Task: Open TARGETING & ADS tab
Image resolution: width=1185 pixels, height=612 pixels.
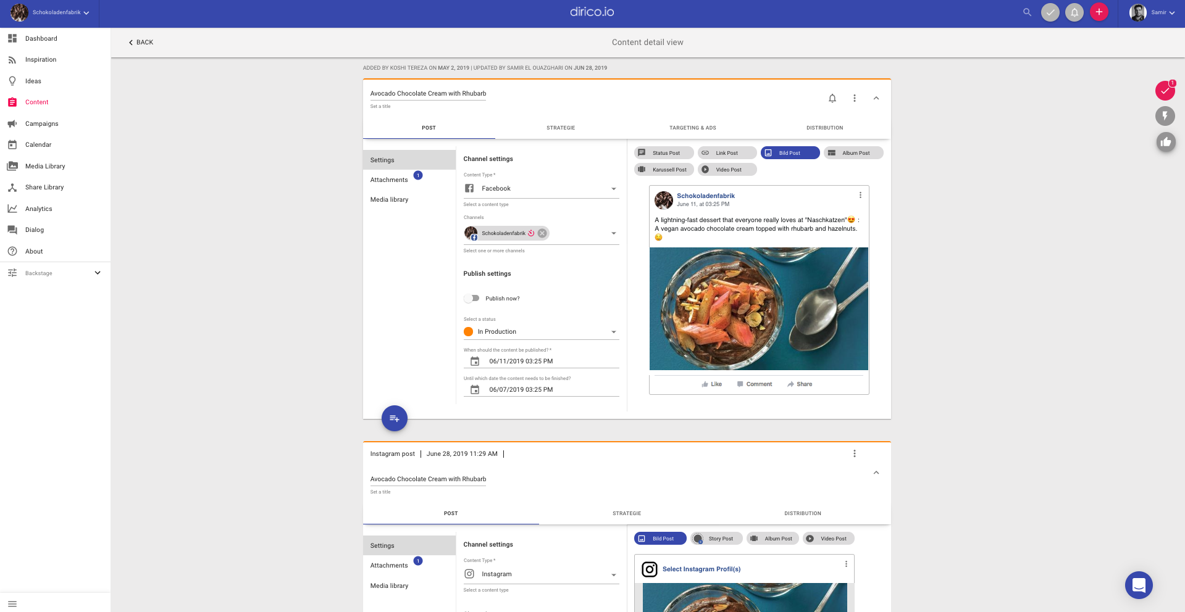Action: pos(693,128)
